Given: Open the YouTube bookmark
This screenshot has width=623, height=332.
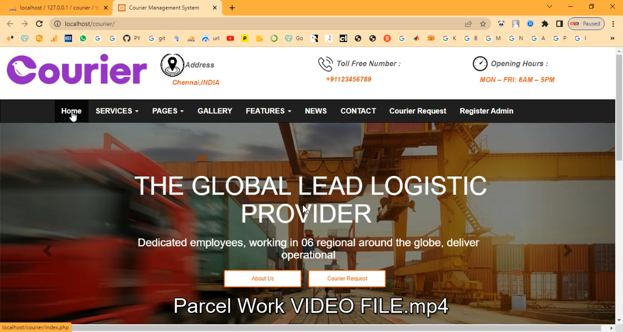Looking at the screenshot, I should point(230,38).
